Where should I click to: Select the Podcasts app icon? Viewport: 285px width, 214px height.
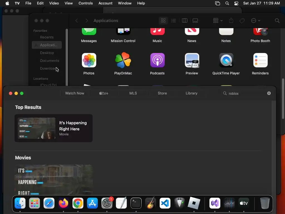[x=158, y=60]
